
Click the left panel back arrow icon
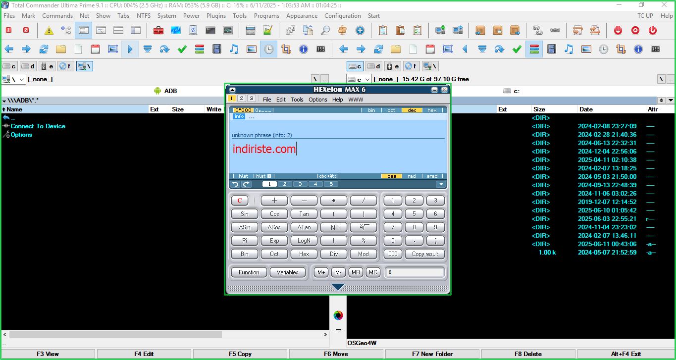pyautogui.click(x=9, y=49)
